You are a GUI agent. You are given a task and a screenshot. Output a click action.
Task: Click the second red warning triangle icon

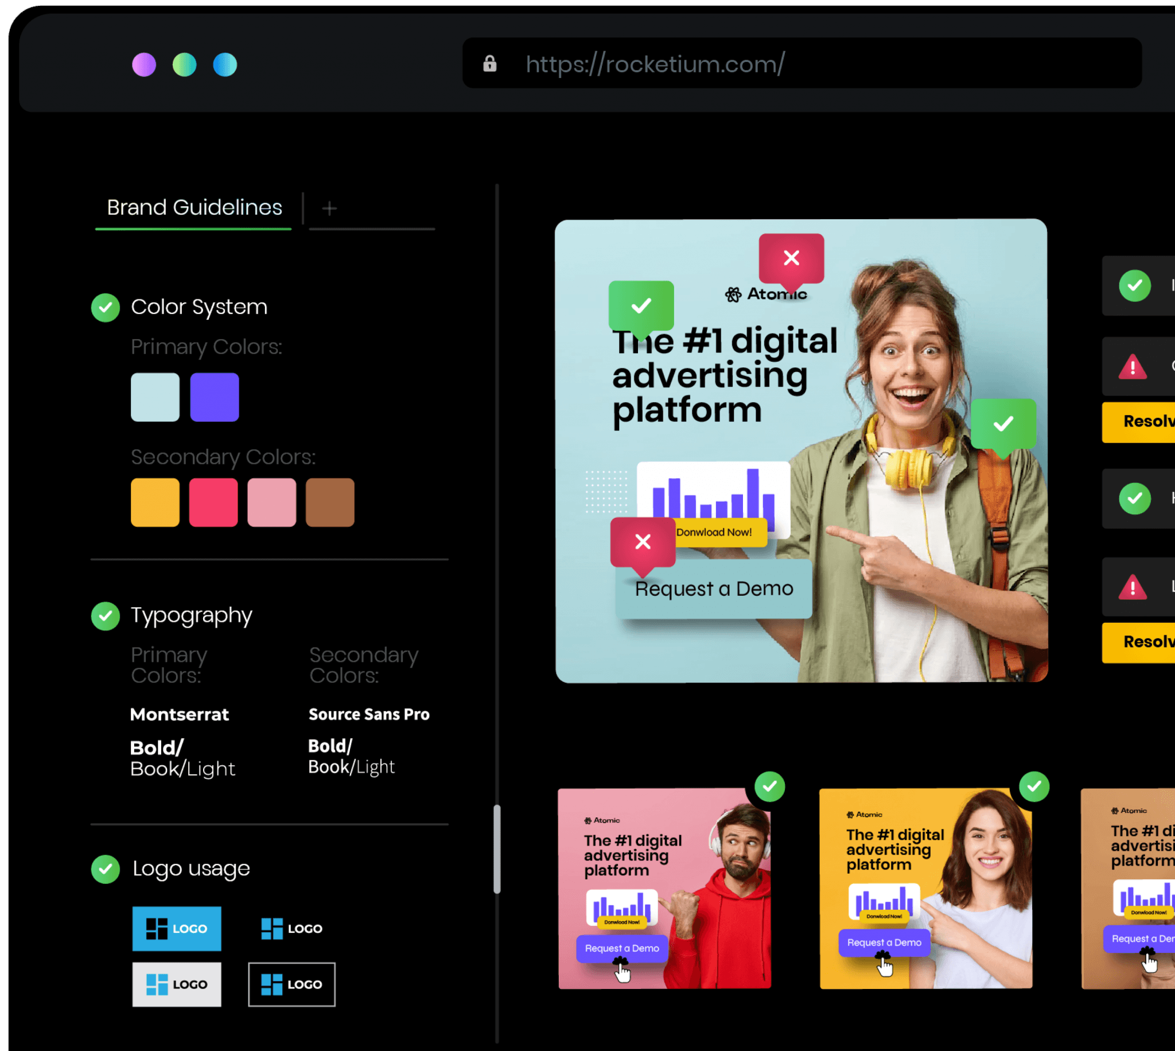click(1133, 587)
